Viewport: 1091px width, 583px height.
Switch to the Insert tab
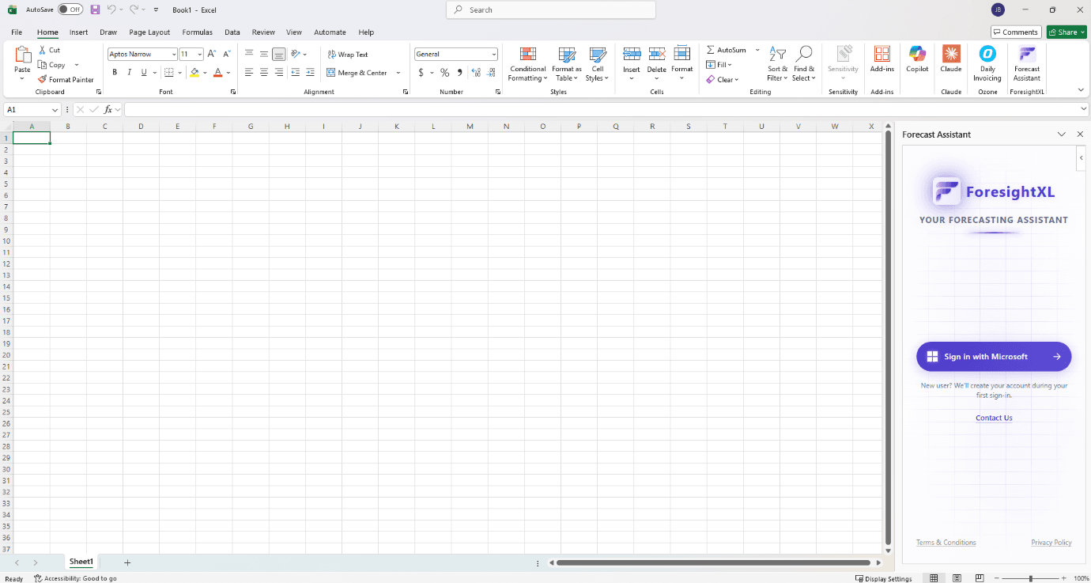point(78,32)
